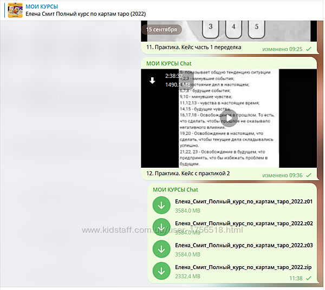This screenshot has width=325, height=290.
Task: Click the 2332.4 MB file size label
Action: pos(187,276)
